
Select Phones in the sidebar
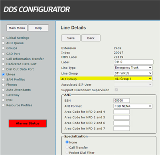coord(3,84)
